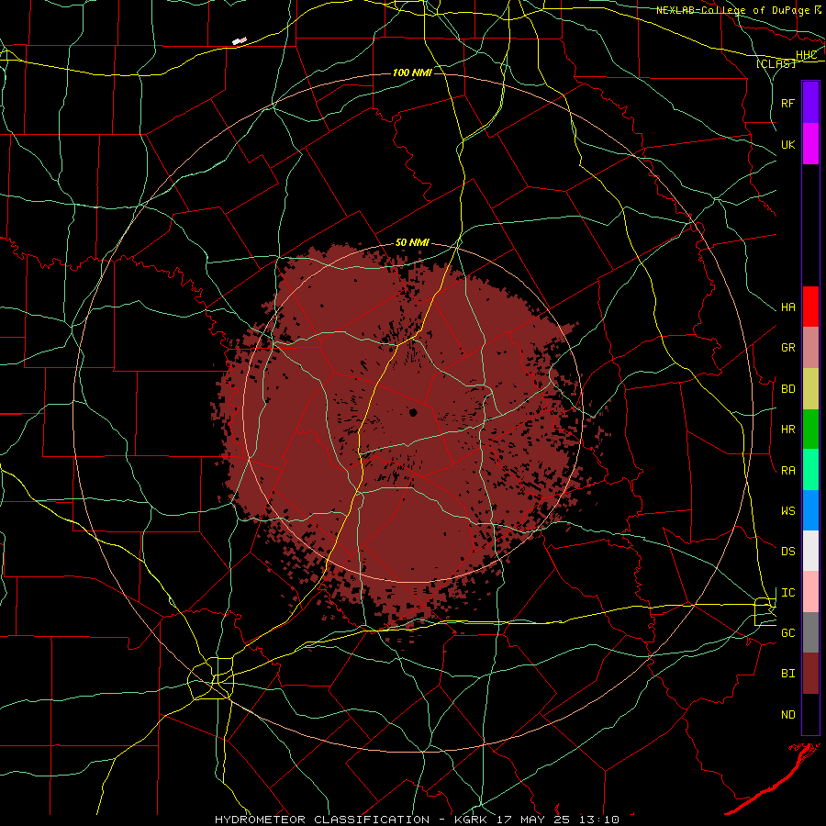The image size is (826, 826).
Task: Select the GC gray legend swatch
Action: [x=810, y=632]
